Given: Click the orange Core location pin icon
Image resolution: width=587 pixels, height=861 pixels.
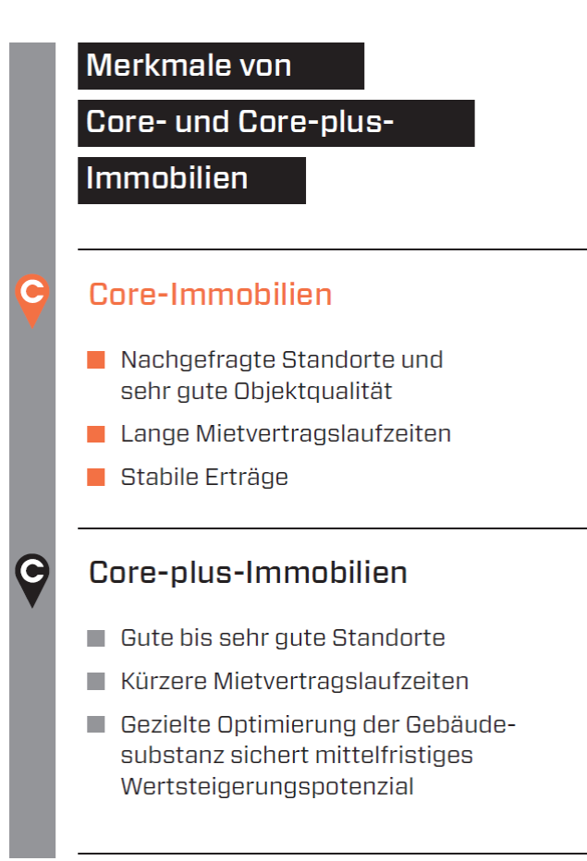Looking at the screenshot, I should 32,297.
